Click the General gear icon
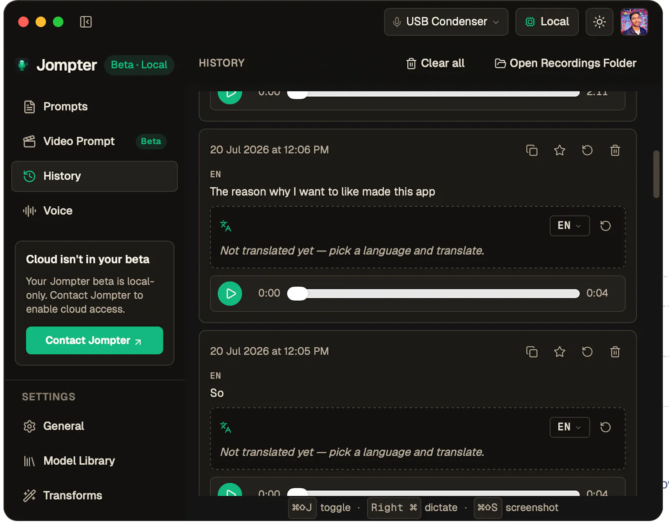Image resolution: width=669 pixels, height=528 pixels. click(29, 426)
